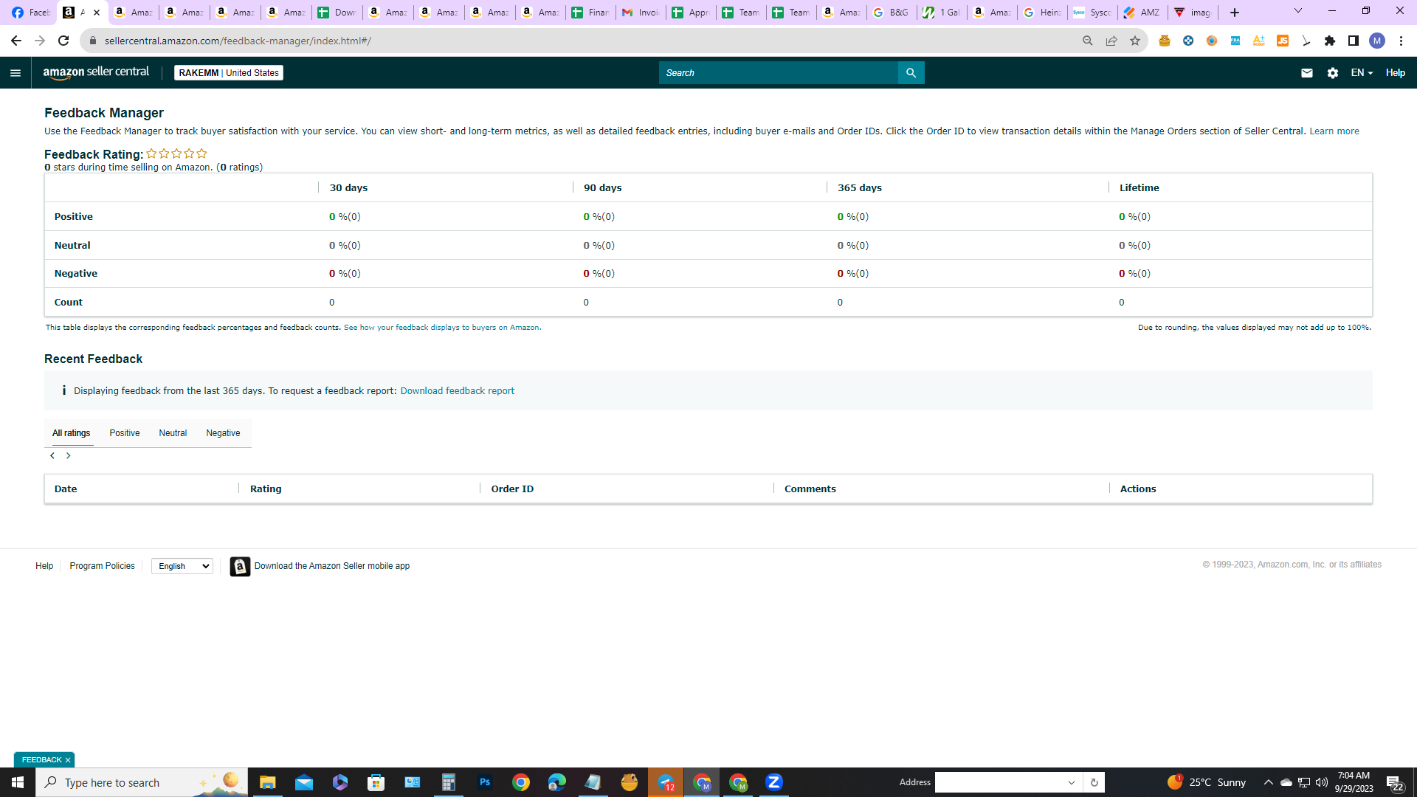Open Chrome profile avatar M
Viewport: 1417px width, 797px height.
1376,41
